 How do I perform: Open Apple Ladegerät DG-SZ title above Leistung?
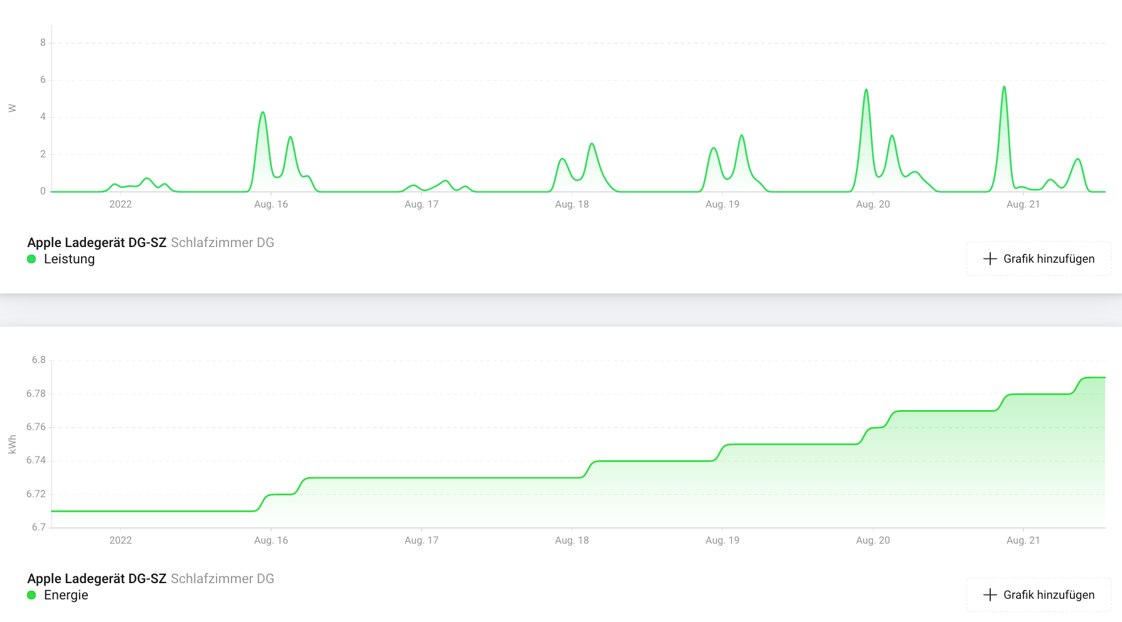97,243
